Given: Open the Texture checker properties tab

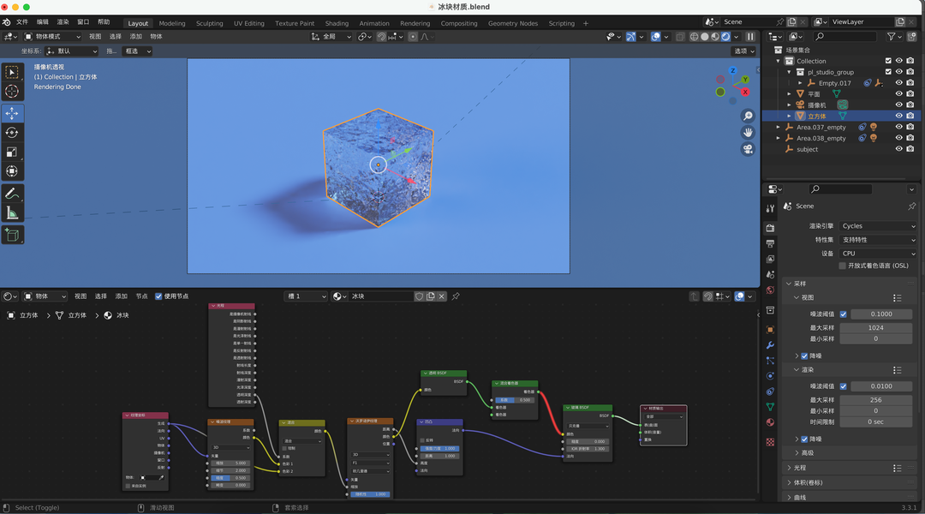Looking at the screenshot, I should point(770,442).
